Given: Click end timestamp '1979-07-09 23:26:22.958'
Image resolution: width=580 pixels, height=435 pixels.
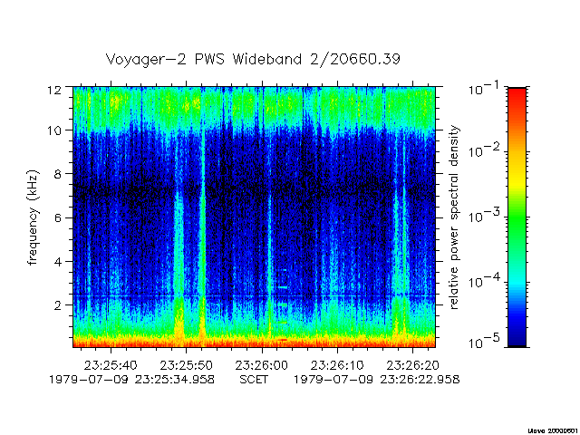Looking at the screenshot, I should click(x=377, y=380).
